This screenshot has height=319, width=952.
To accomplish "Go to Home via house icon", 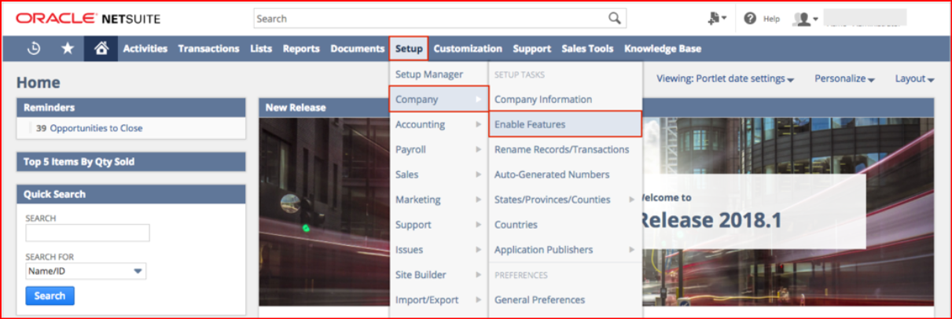I will click(100, 49).
